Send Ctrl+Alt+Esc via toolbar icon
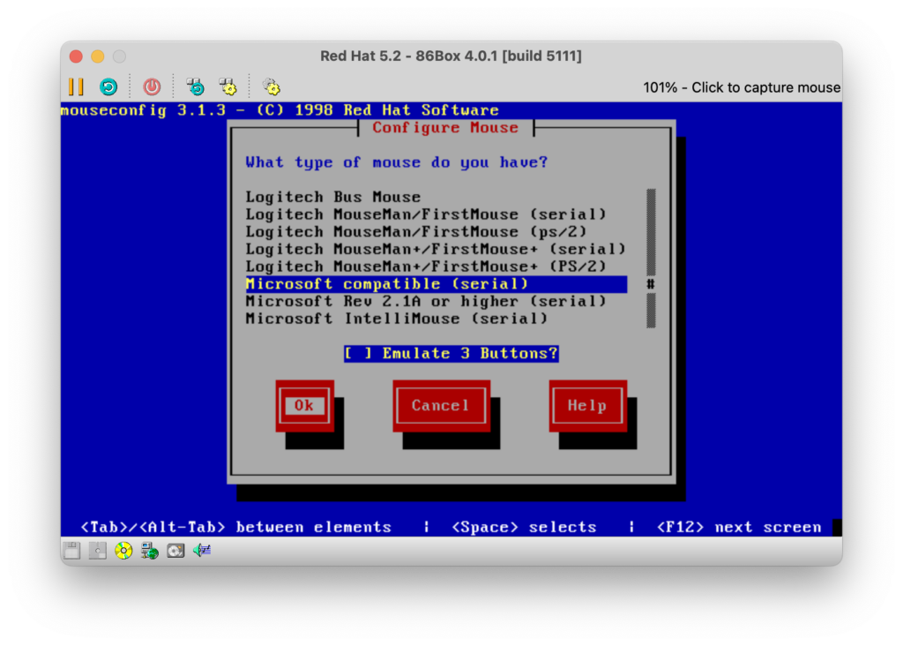Screen dimensions: 903x646 point(228,87)
